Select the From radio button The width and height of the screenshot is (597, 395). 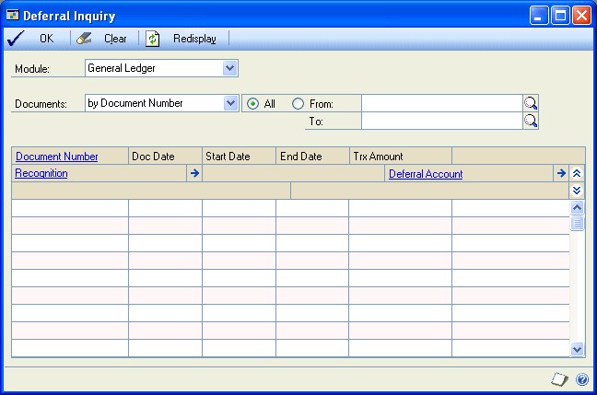pos(298,103)
